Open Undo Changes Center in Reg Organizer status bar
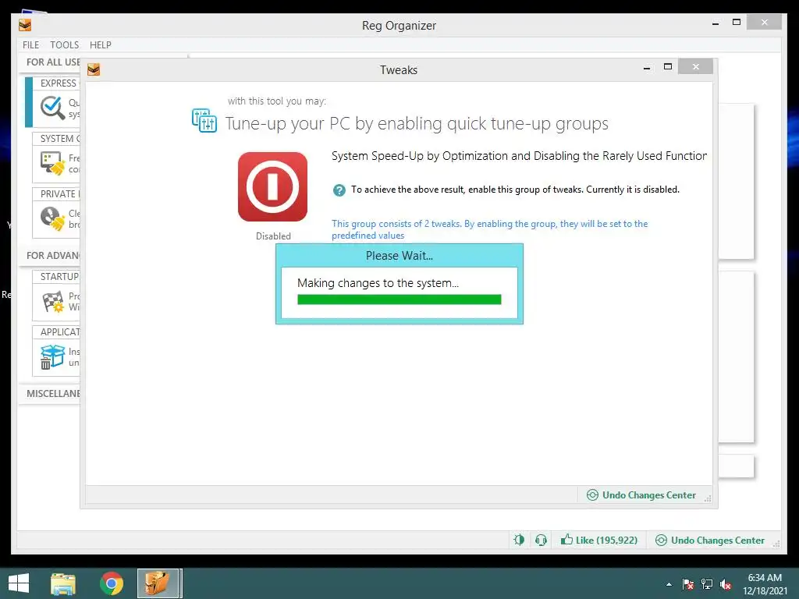799x599 pixels. 710,540
